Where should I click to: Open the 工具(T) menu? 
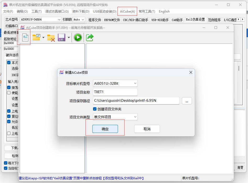[36, 11]
